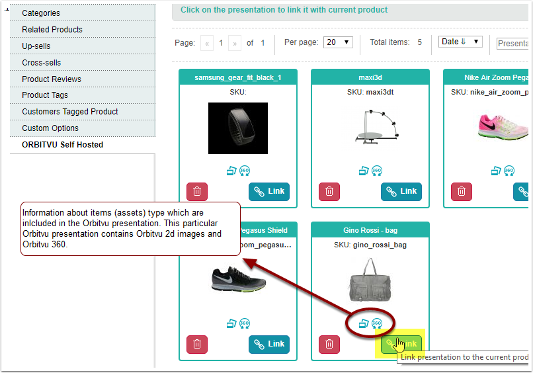Screen dimensions: 533x373
Task: Open the Product Reviews tab
Action: tap(83, 79)
